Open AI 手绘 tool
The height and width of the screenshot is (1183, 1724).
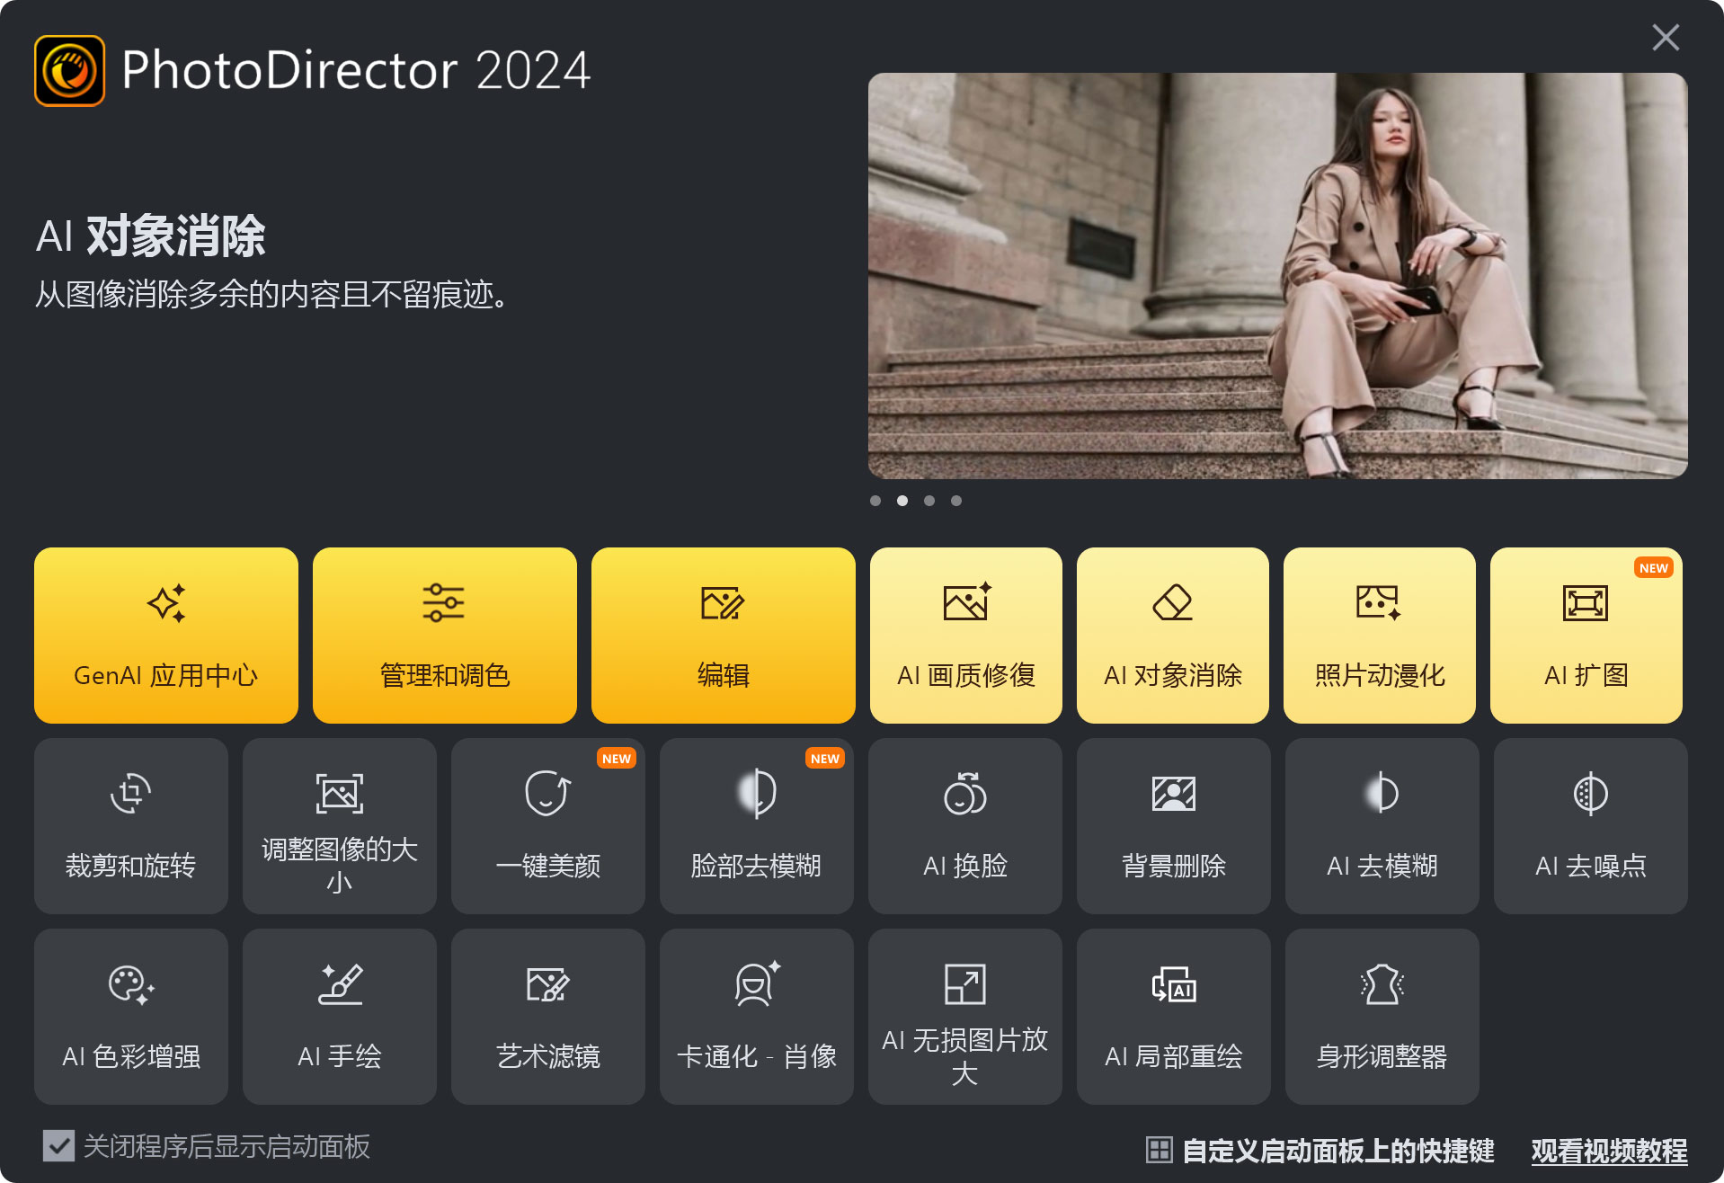pyautogui.click(x=340, y=1017)
